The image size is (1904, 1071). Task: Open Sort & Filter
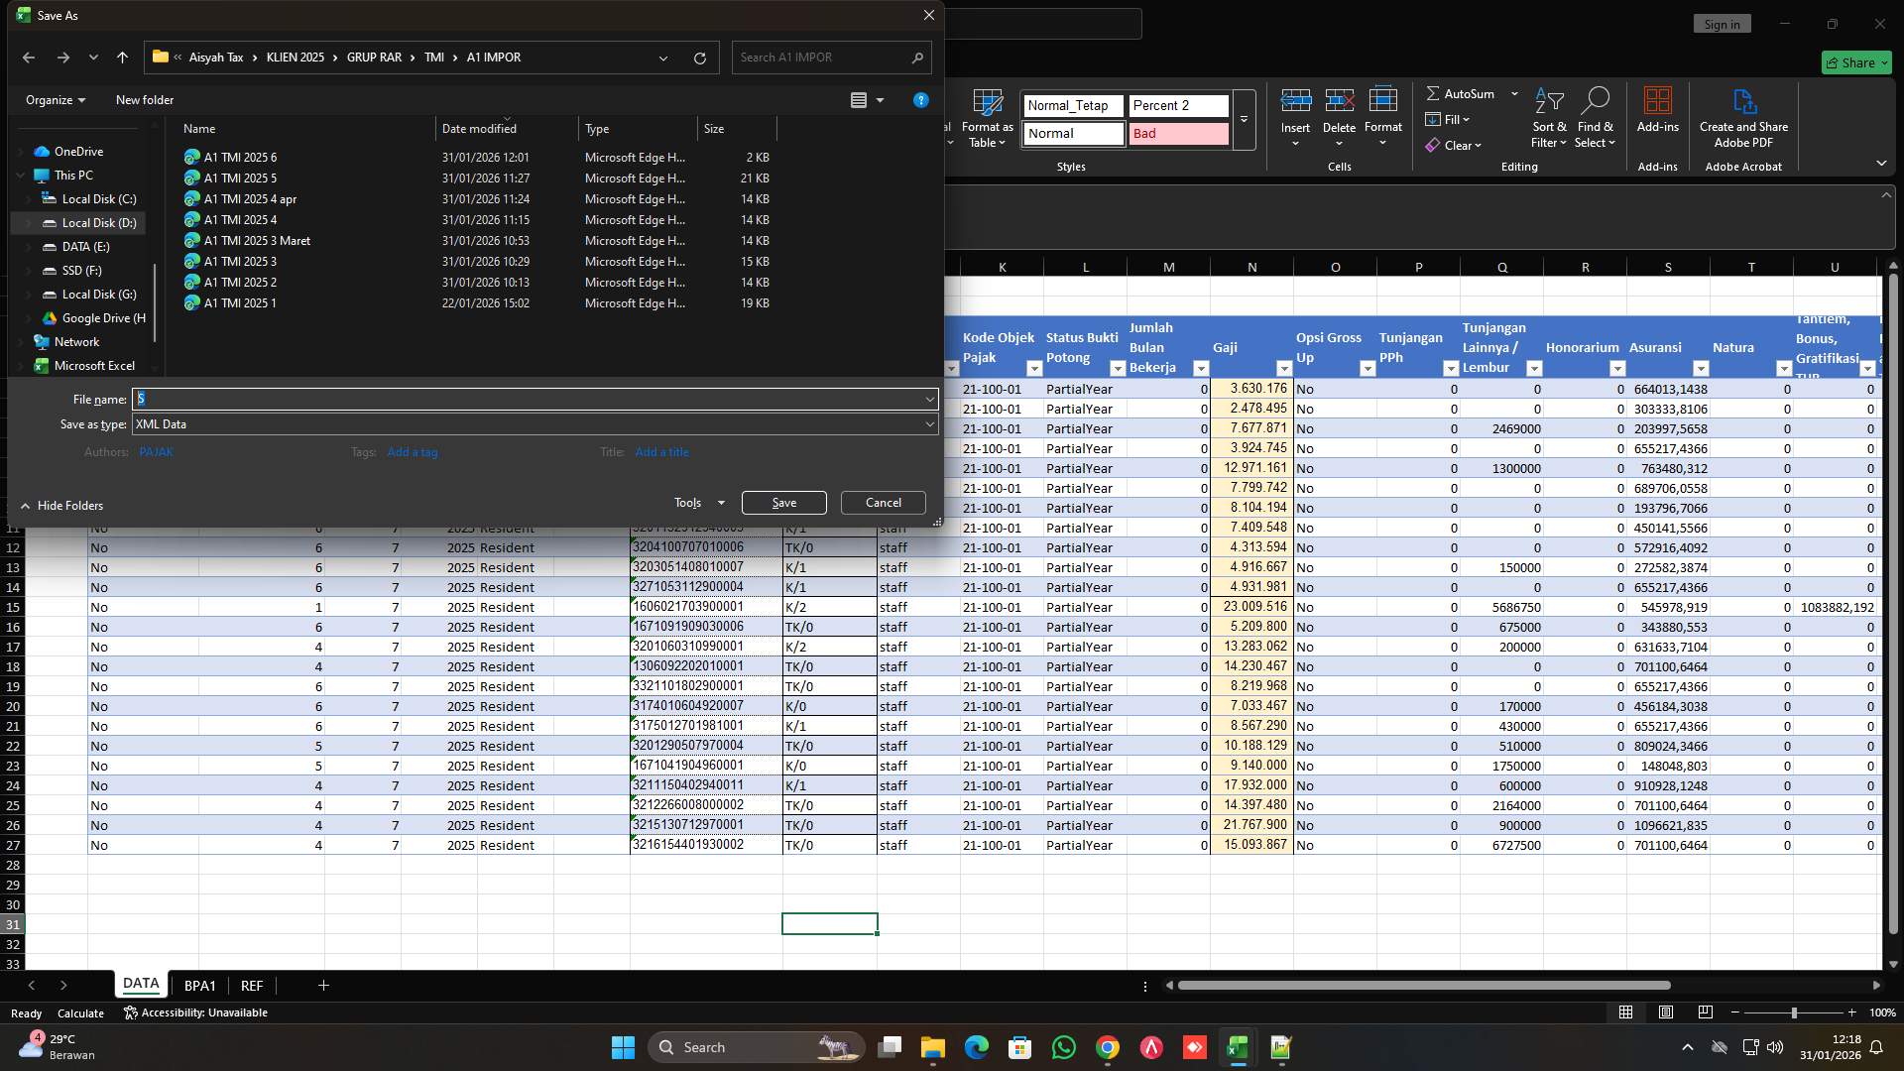coord(1548,117)
